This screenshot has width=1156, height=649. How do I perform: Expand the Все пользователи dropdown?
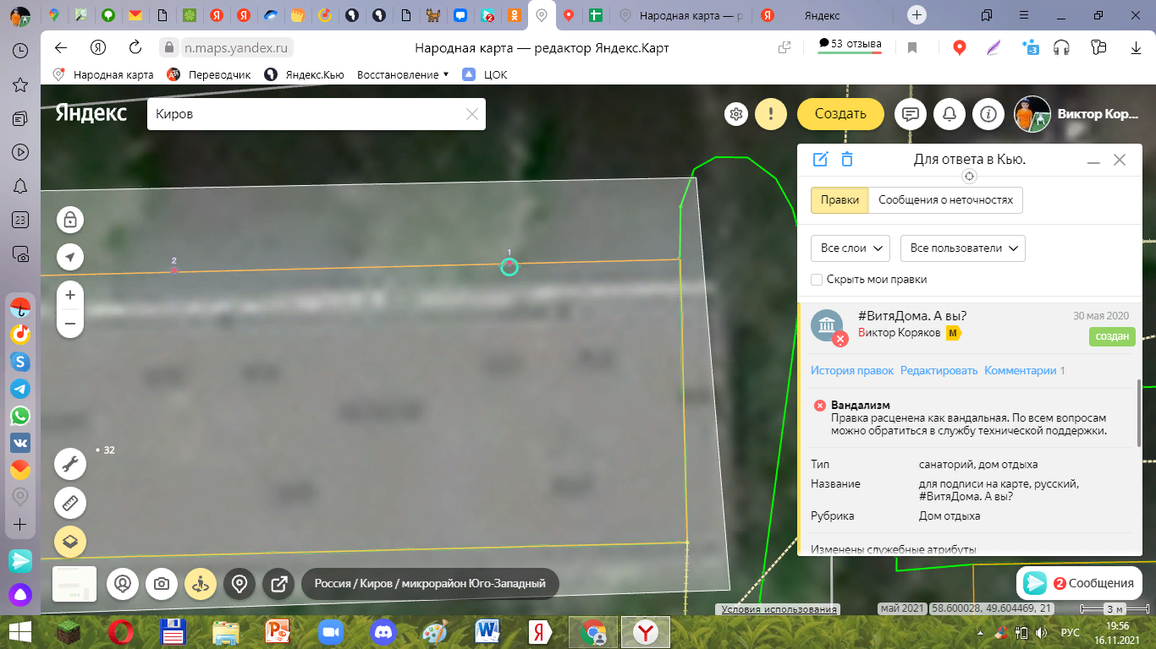[963, 248]
